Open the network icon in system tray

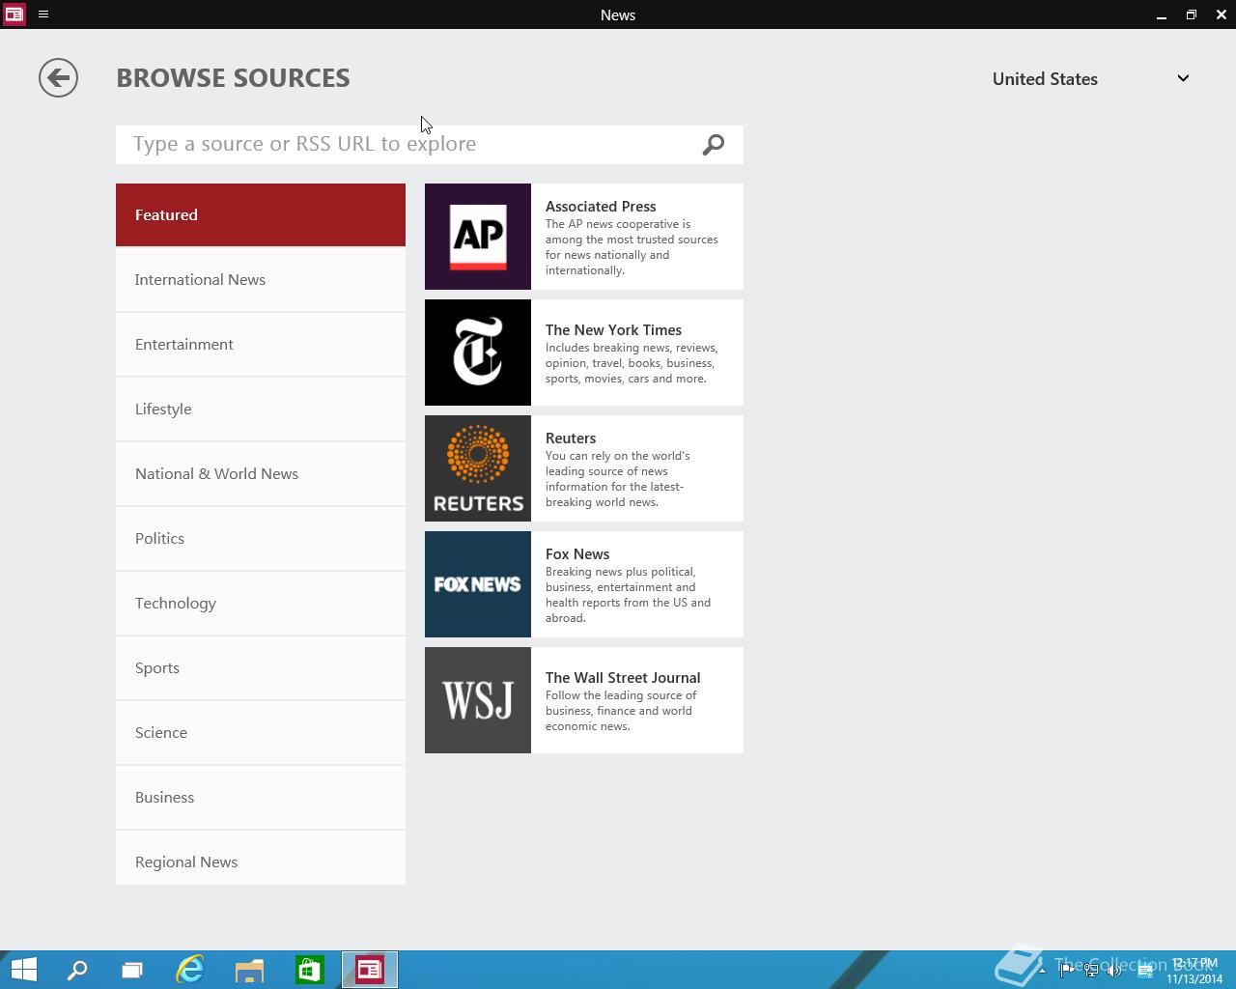1091,971
